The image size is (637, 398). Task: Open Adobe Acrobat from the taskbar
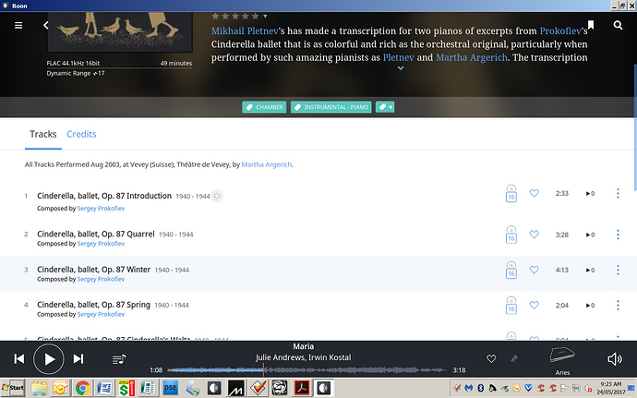tap(302, 388)
